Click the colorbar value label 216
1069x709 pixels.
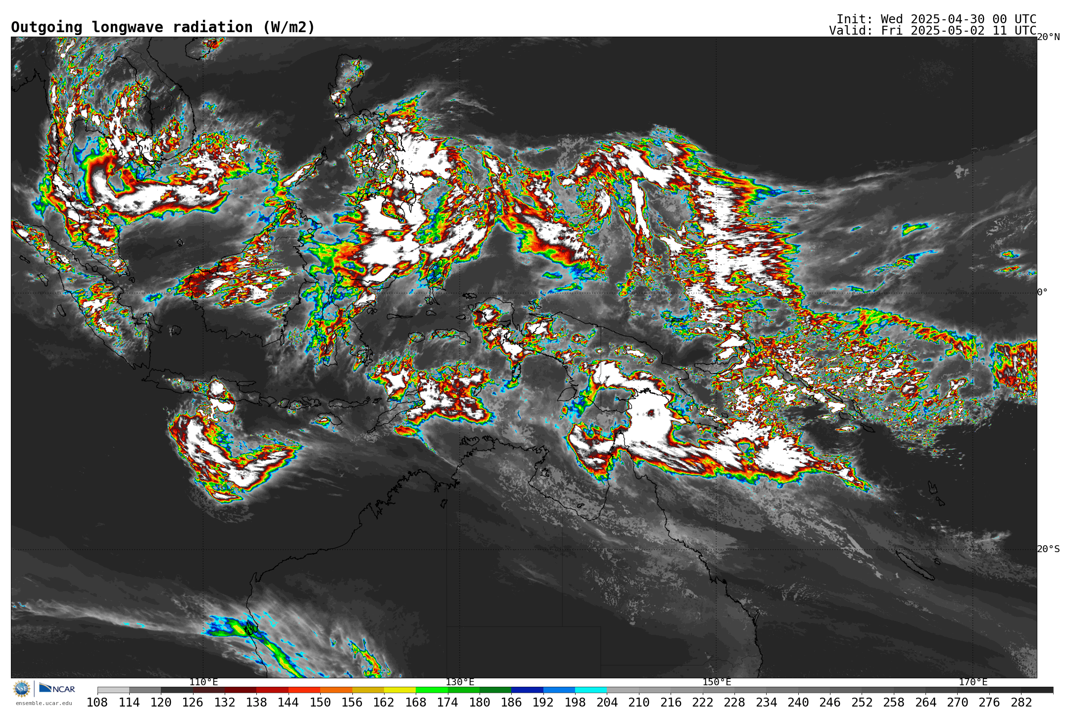pos(671,702)
